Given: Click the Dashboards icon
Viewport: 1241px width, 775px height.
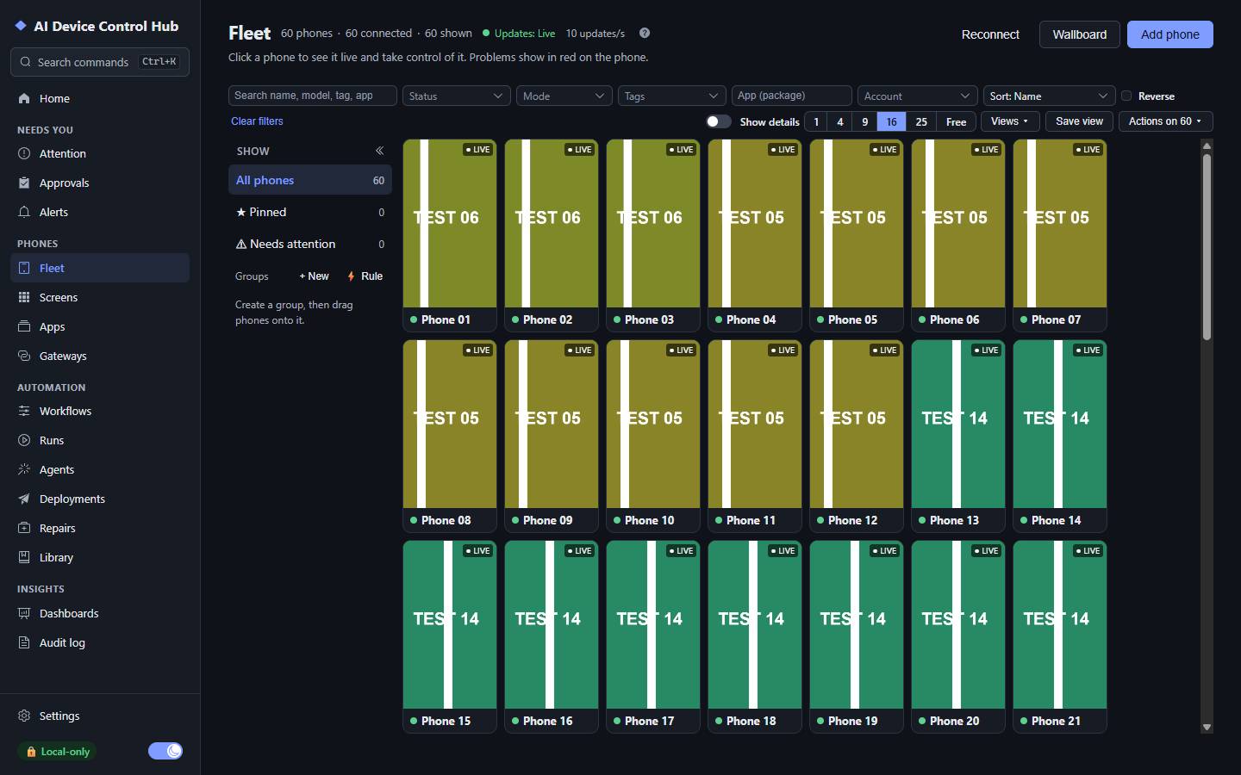Looking at the screenshot, I should click(24, 613).
